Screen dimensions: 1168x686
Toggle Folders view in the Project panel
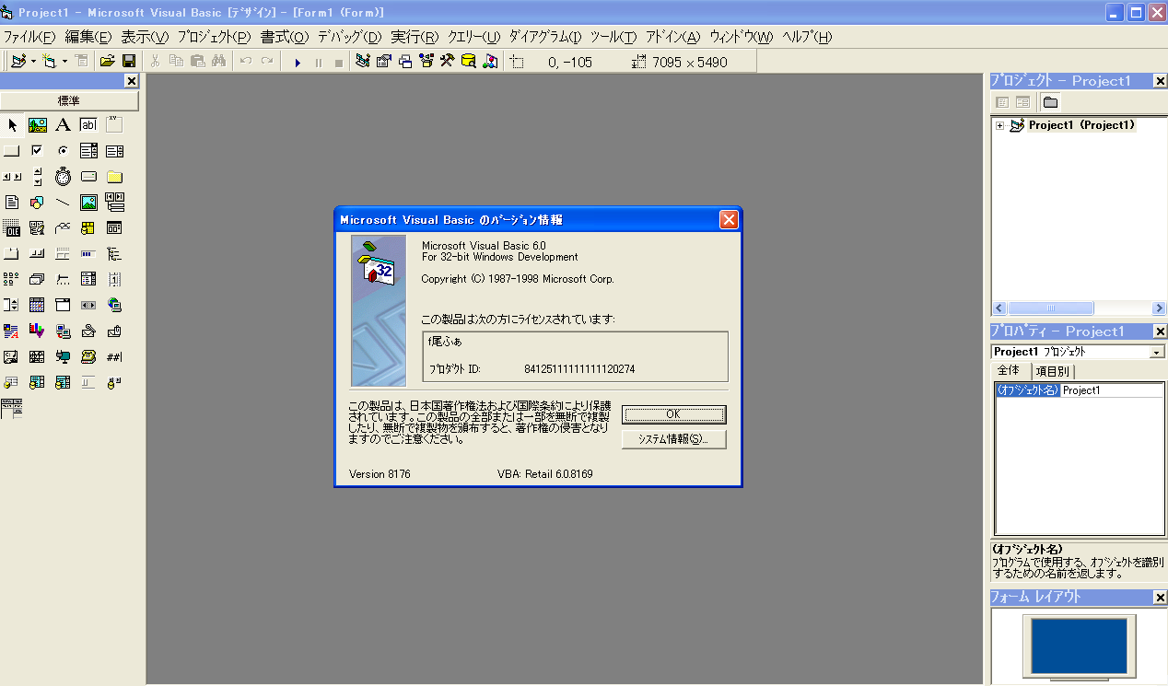1050,102
